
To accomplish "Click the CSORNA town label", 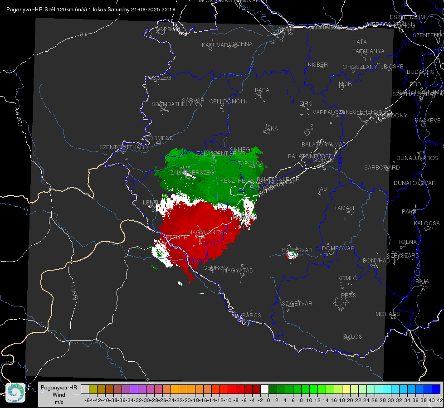I will click(240, 44).
